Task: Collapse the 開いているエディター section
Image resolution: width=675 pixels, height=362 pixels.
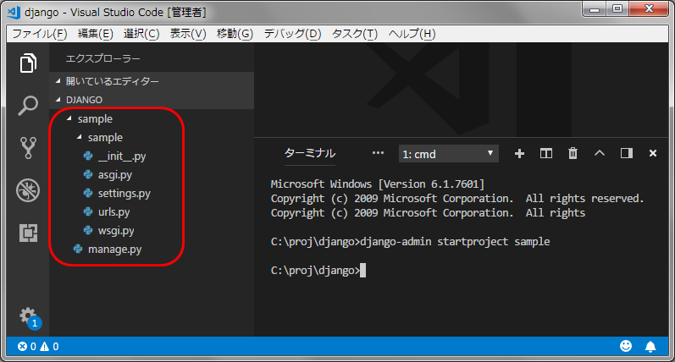Action: (x=152, y=81)
